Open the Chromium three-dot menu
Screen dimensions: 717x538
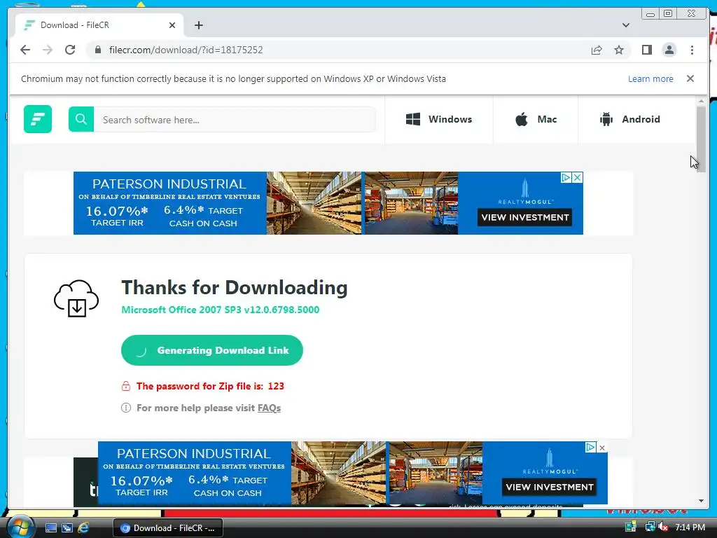coord(692,50)
